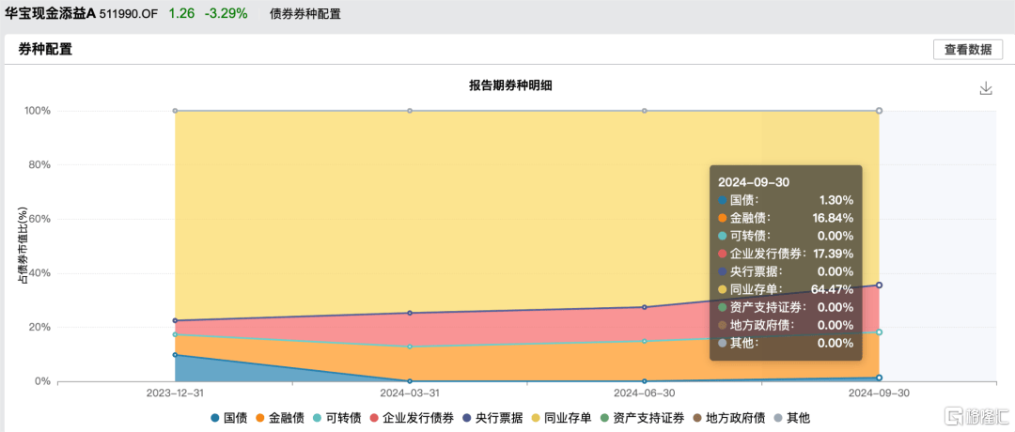
Task: Click the 2024-06-30 x-axis label
Action: click(x=644, y=394)
